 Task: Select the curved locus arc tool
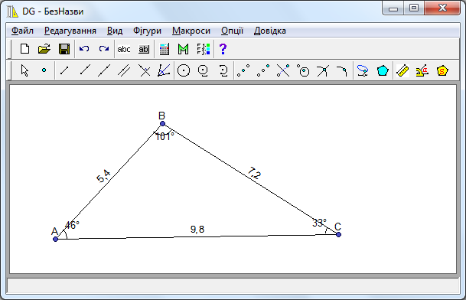[x=342, y=70]
